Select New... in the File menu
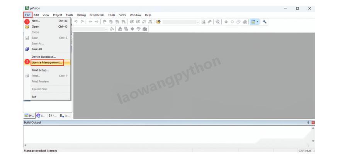The height and width of the screenshot is (158, 338). click(x=36, y=21)
